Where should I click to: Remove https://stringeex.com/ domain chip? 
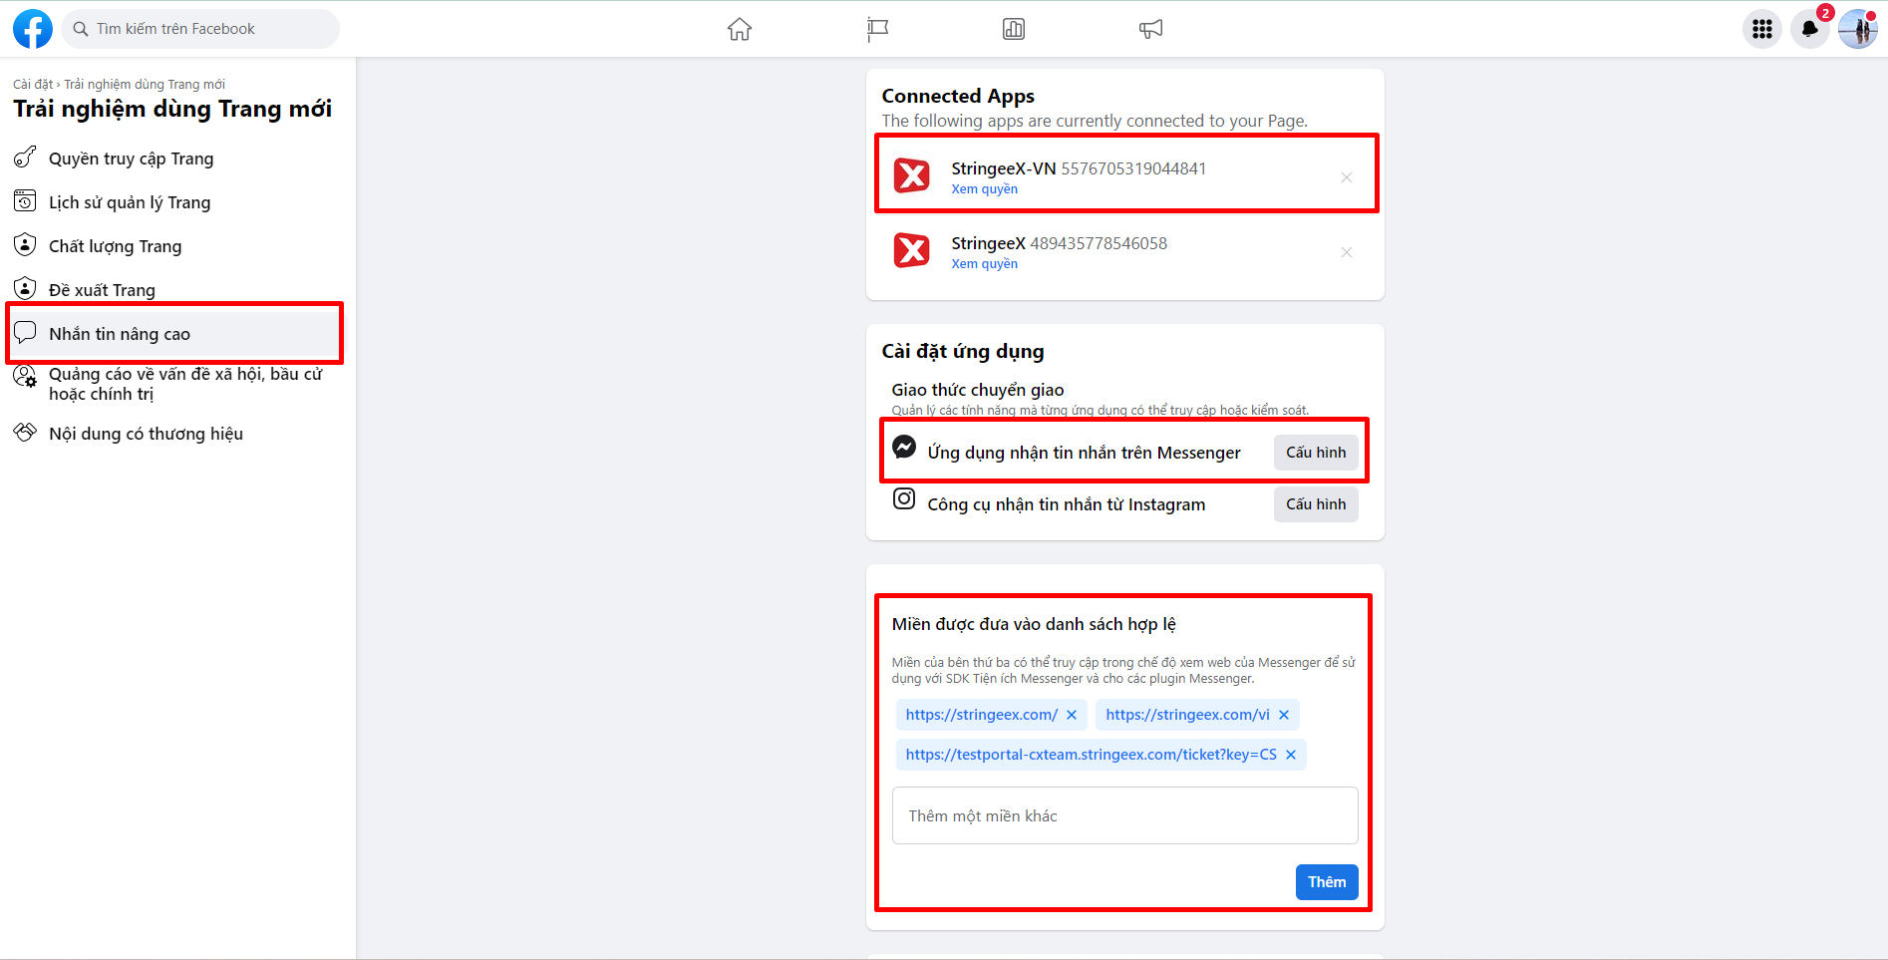point(1072,715)
